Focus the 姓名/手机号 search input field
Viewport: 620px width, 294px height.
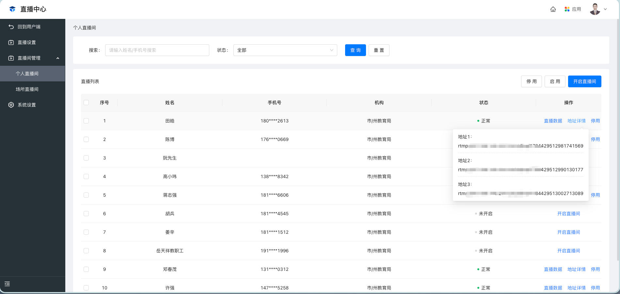pos(157,50)
